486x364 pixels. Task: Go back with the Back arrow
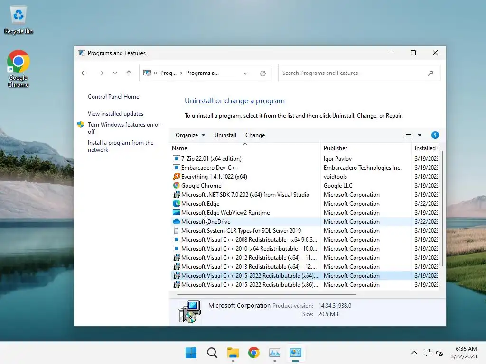point(84,73)
